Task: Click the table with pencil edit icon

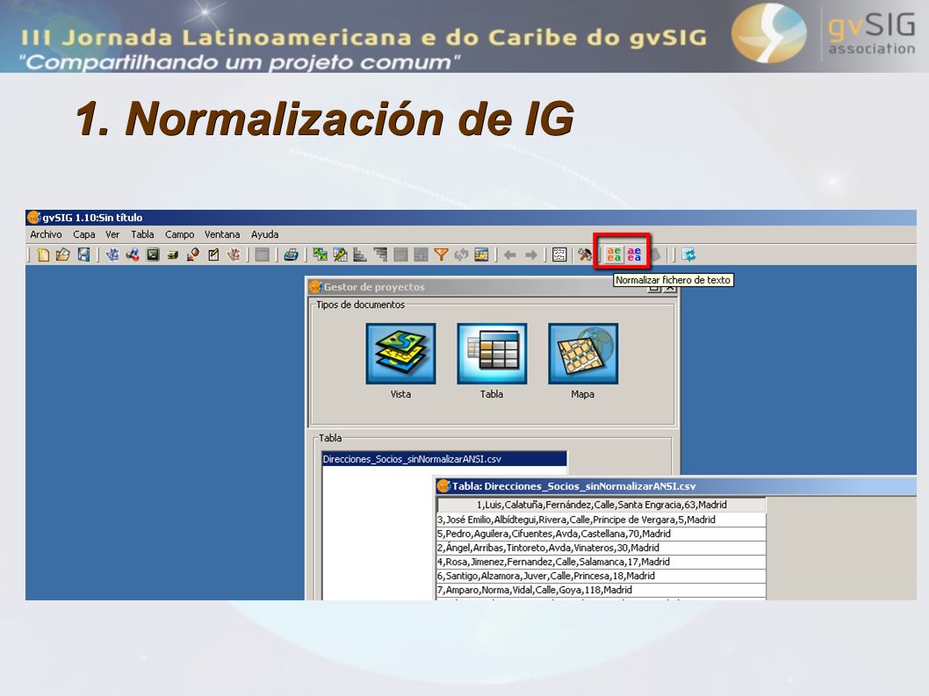Action: coord(340,255)
